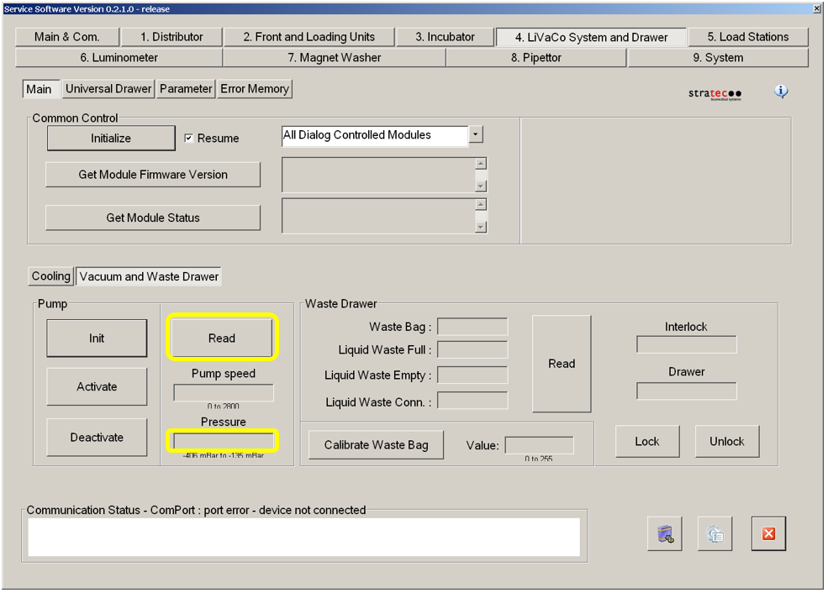Click the Calibrate Waste Bag button
This screenshot has width=828, height=593.
[x=376, y=445]
